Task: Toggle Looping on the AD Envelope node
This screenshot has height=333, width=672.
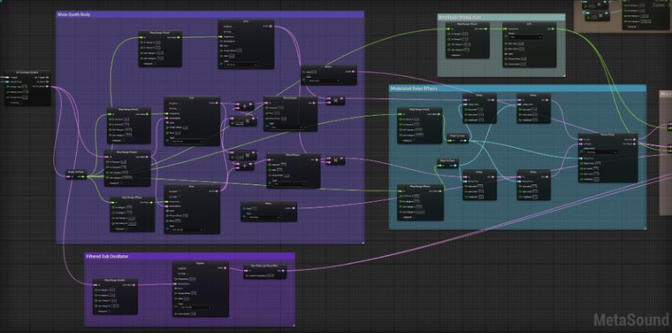Action: [x=21, y=103]
